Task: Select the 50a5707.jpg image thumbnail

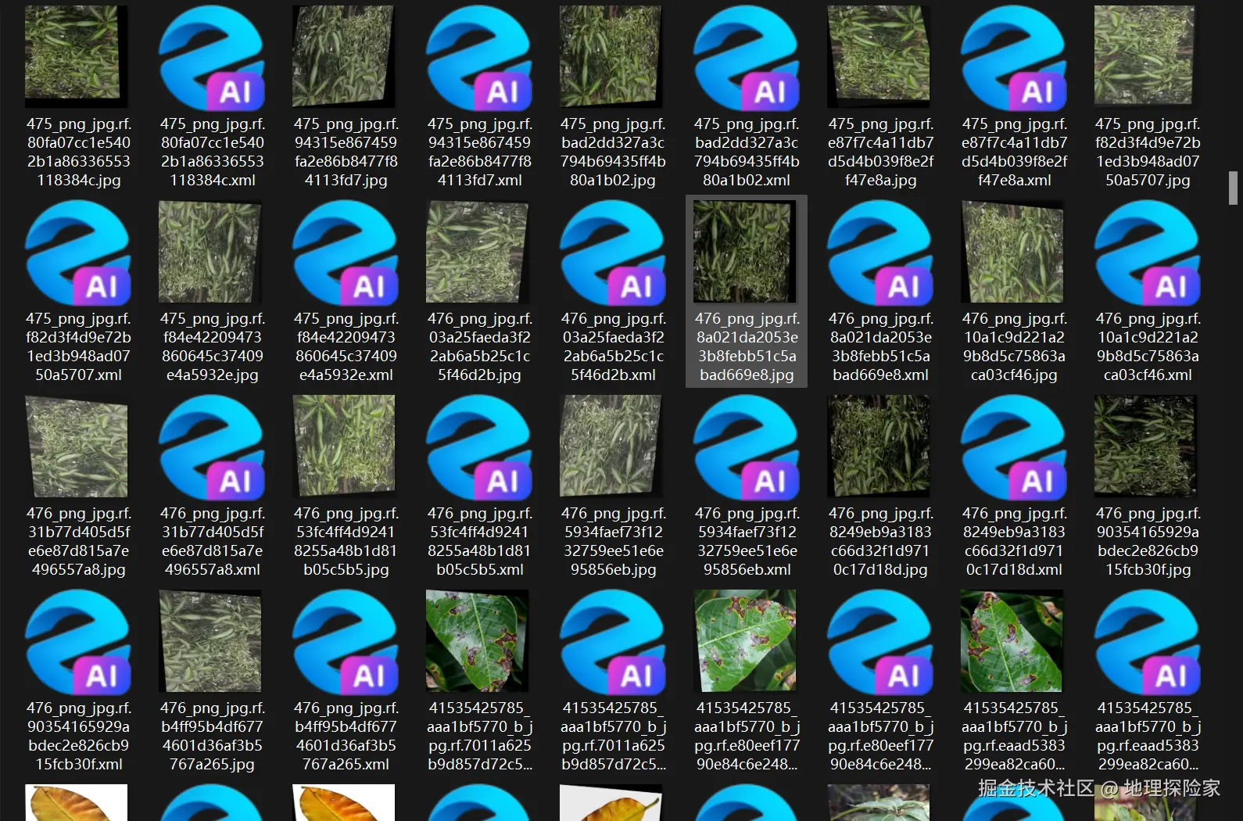Action: click(1146, 56)
